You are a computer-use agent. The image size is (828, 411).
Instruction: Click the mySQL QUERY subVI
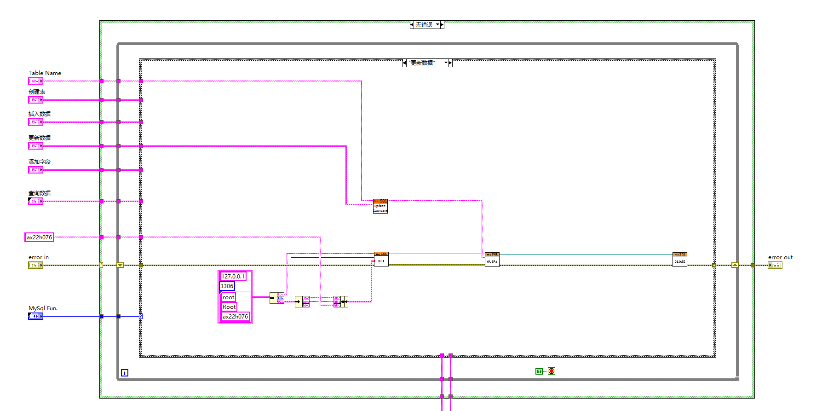pos(492,260)
